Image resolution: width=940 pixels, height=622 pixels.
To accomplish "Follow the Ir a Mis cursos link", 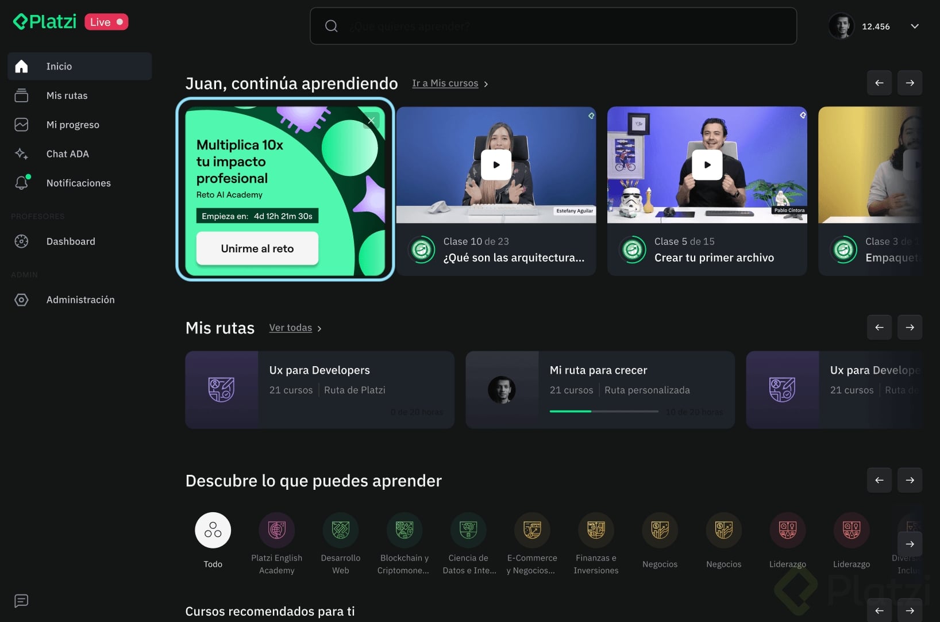I will tap(450, 83).
